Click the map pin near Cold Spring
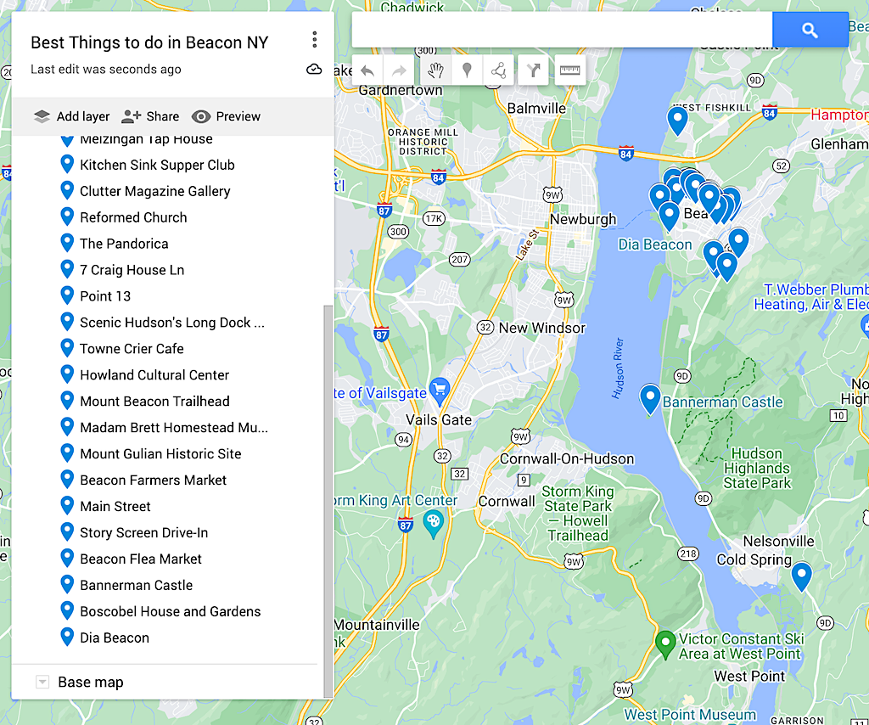 [801, 576]
